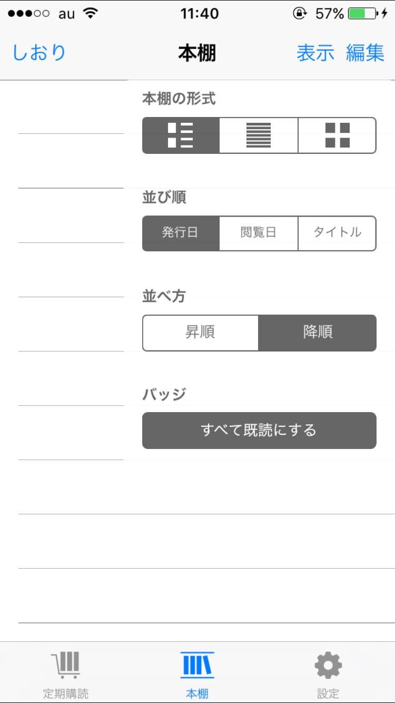Toggle the 表示 display options panel
Screen dimensions: 395x703
[x=315, y=53]
